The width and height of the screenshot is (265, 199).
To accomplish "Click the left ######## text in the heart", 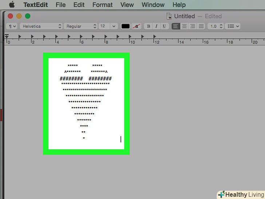I will (x=71, y=78).
